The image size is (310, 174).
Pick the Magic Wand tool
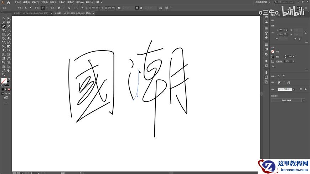(4, 22)
